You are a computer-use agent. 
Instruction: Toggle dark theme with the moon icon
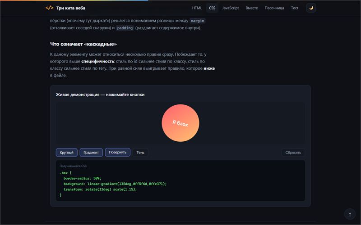(311, 8)
